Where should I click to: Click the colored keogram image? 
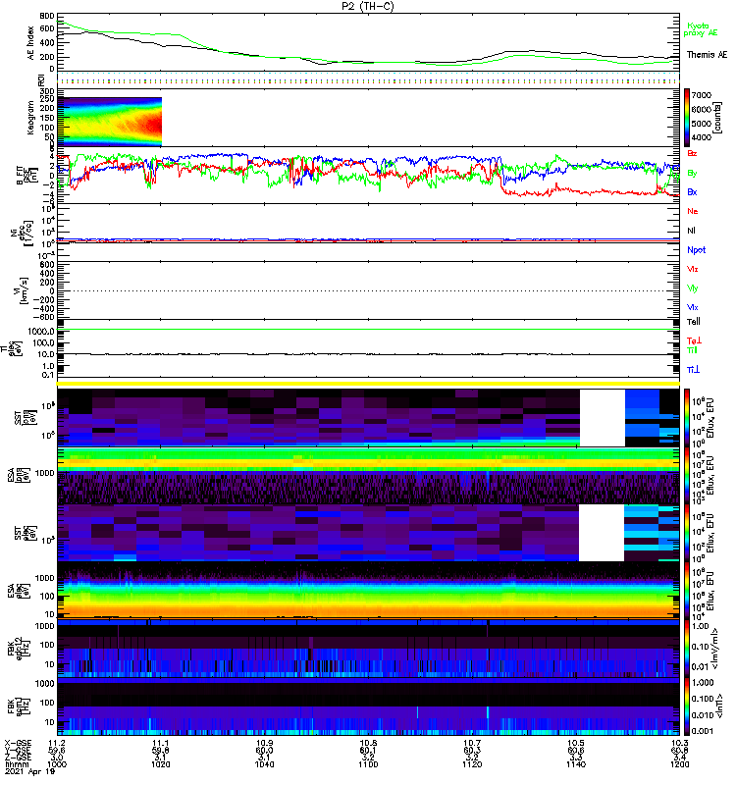(110, 122)
